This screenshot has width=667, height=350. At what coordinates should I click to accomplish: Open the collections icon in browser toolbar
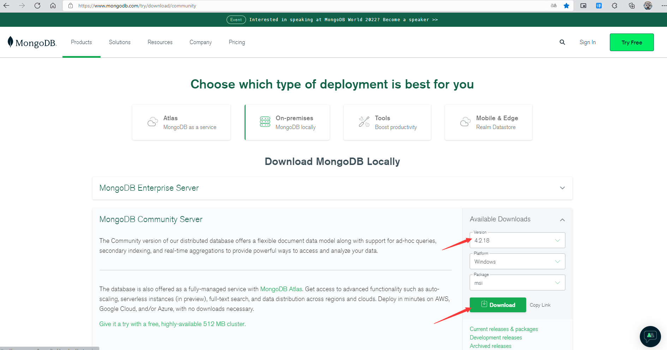(x=632, y=6)
